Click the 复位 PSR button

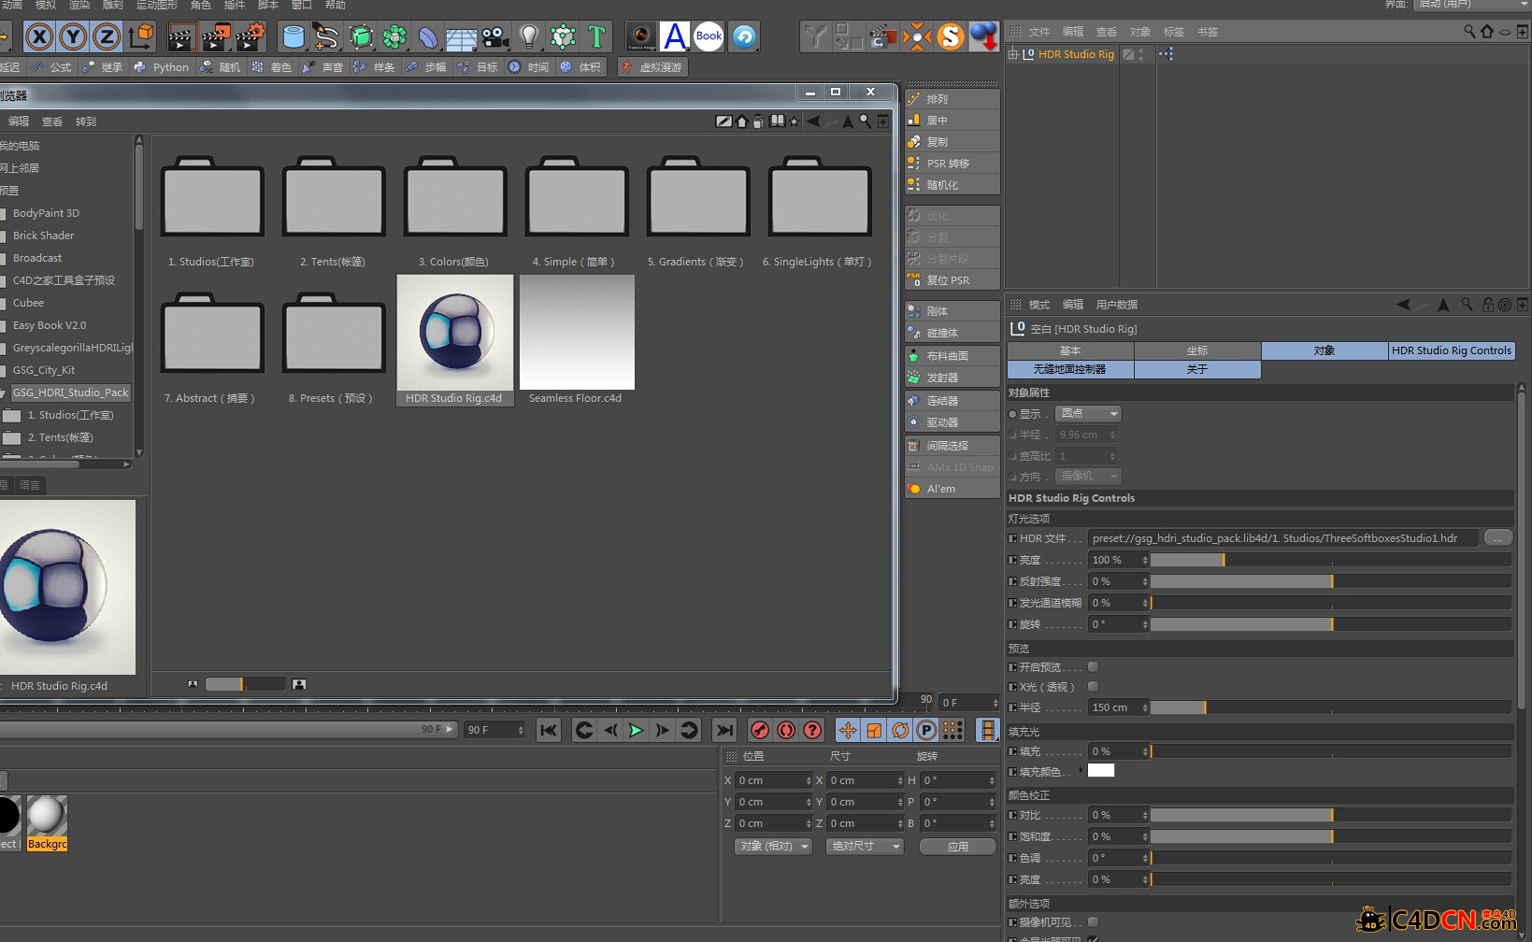(x=952, y=279)
